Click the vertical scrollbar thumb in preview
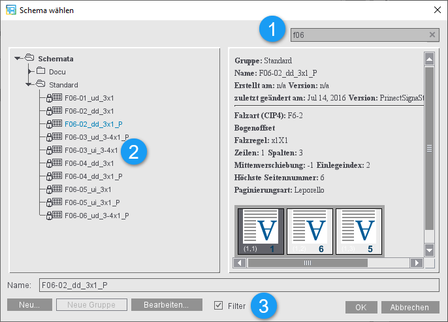 [x=429, y=148]
